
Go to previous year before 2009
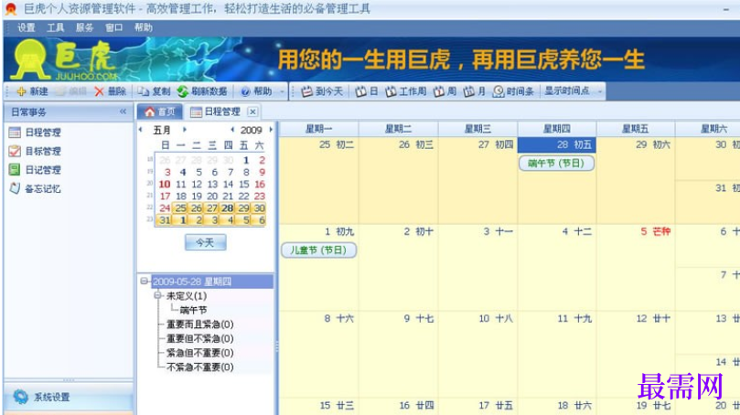point(232,130)
